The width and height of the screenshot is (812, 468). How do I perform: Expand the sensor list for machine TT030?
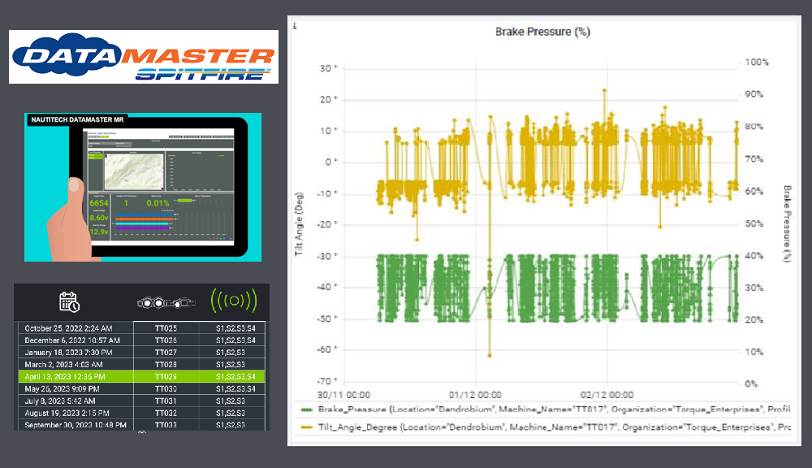(x=236, y=388)
